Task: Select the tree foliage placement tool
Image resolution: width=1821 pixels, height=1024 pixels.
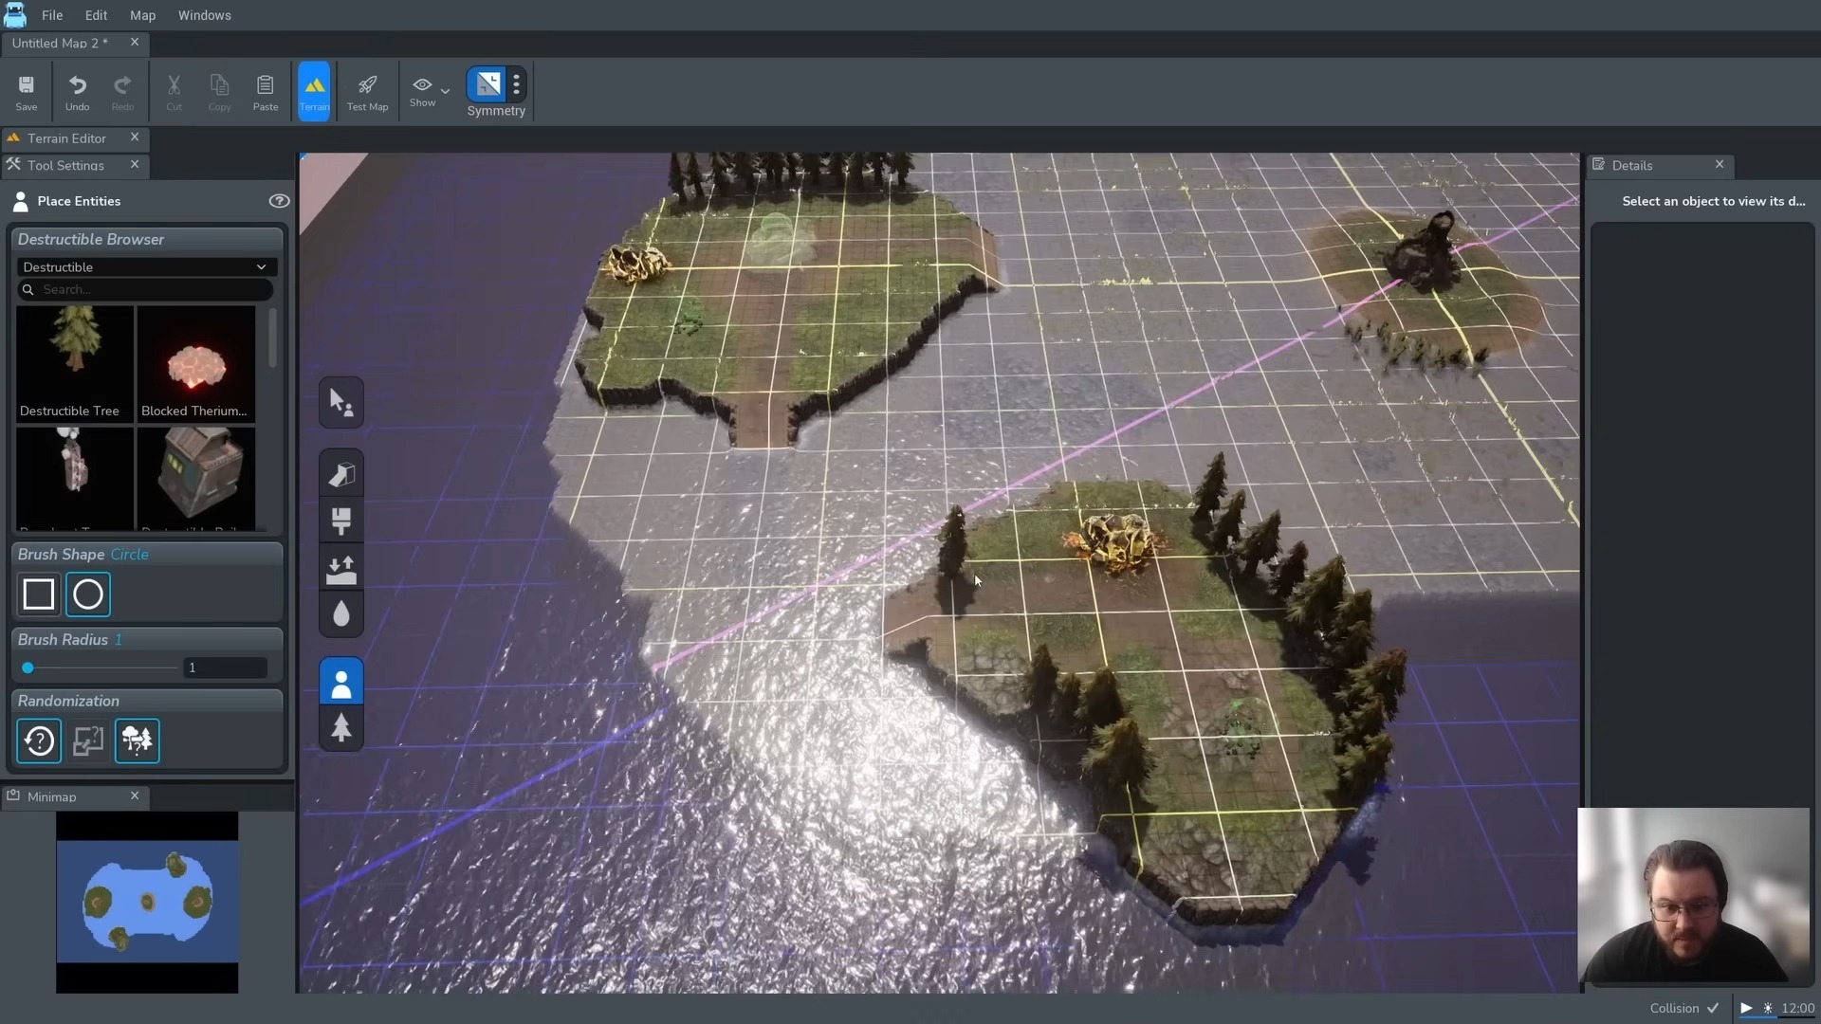Action: coord(341,728)
